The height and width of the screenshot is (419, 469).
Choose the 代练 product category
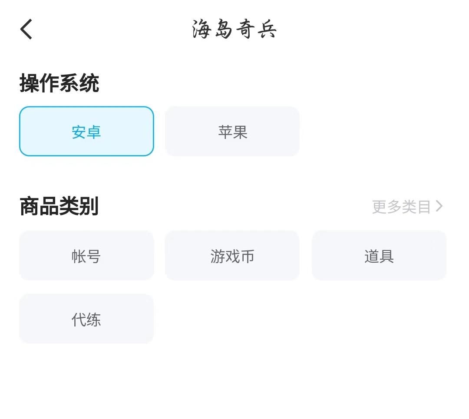pos(86,319)
